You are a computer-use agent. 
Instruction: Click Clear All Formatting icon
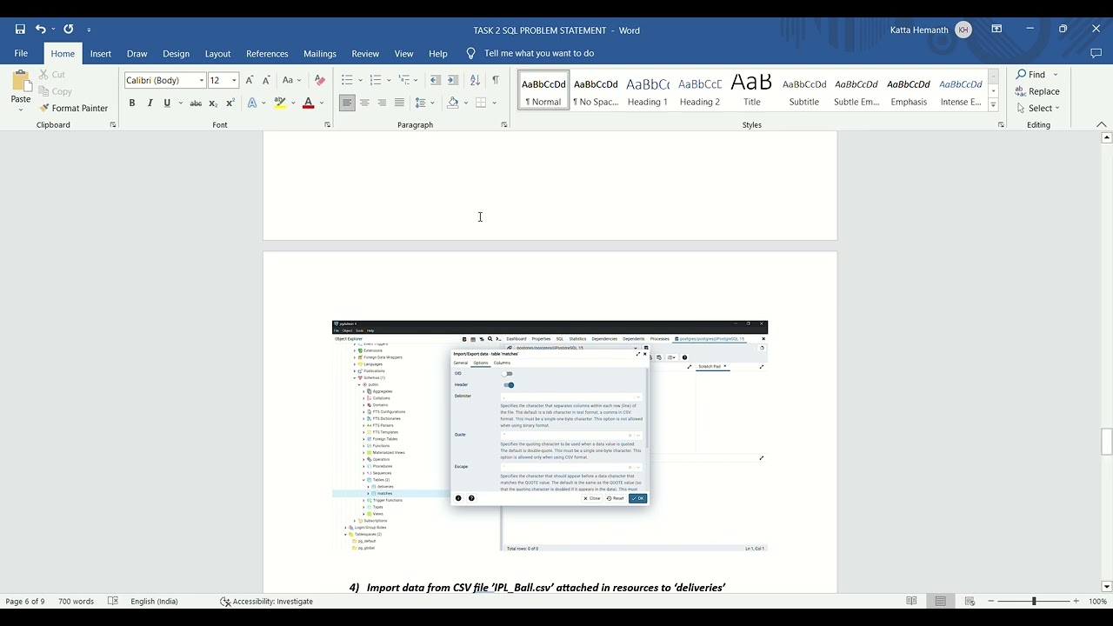(x=319, y=80)
